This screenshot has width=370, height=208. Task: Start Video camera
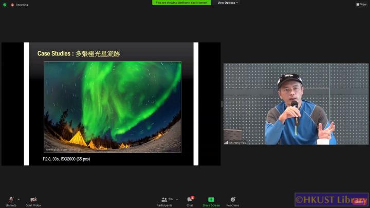(33, 200)
